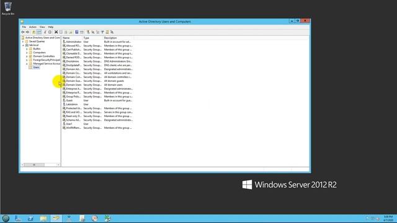The height and width of the screenshot is (223, 397).
Task: Open the Recycle Bin on the desktop
Action: tap(8, 8)
